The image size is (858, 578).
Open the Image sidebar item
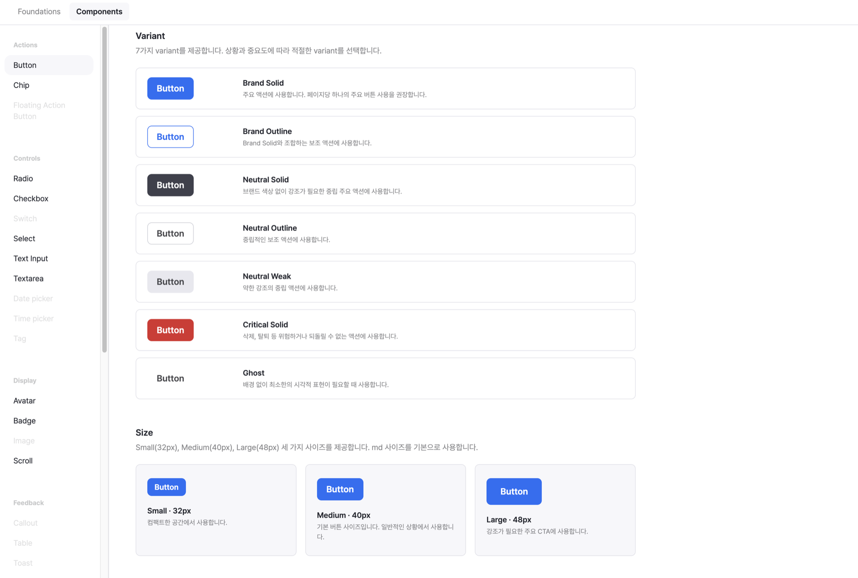(49, 441)
